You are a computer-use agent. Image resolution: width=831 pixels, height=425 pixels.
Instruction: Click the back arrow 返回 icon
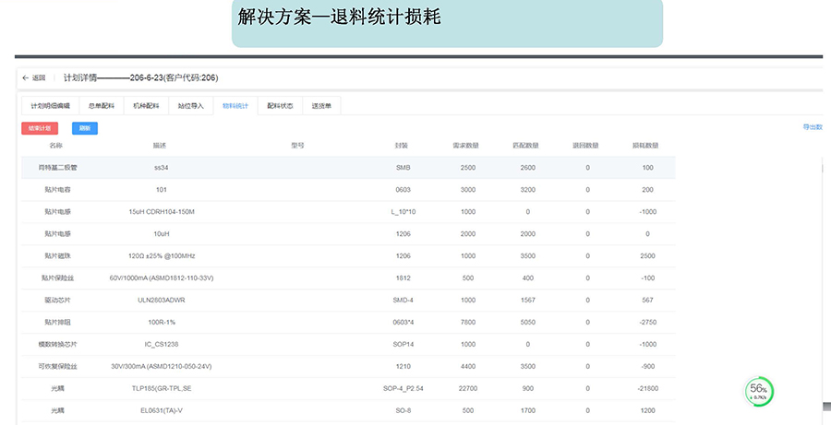[26, 78]
